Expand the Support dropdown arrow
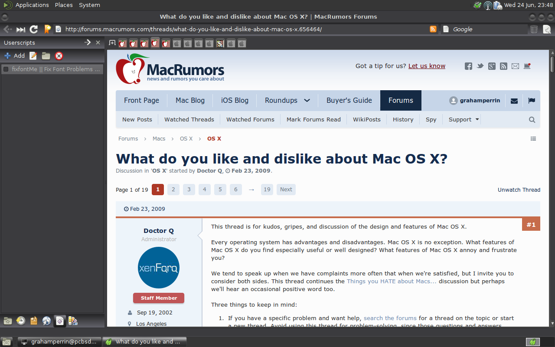 (477, 119)
